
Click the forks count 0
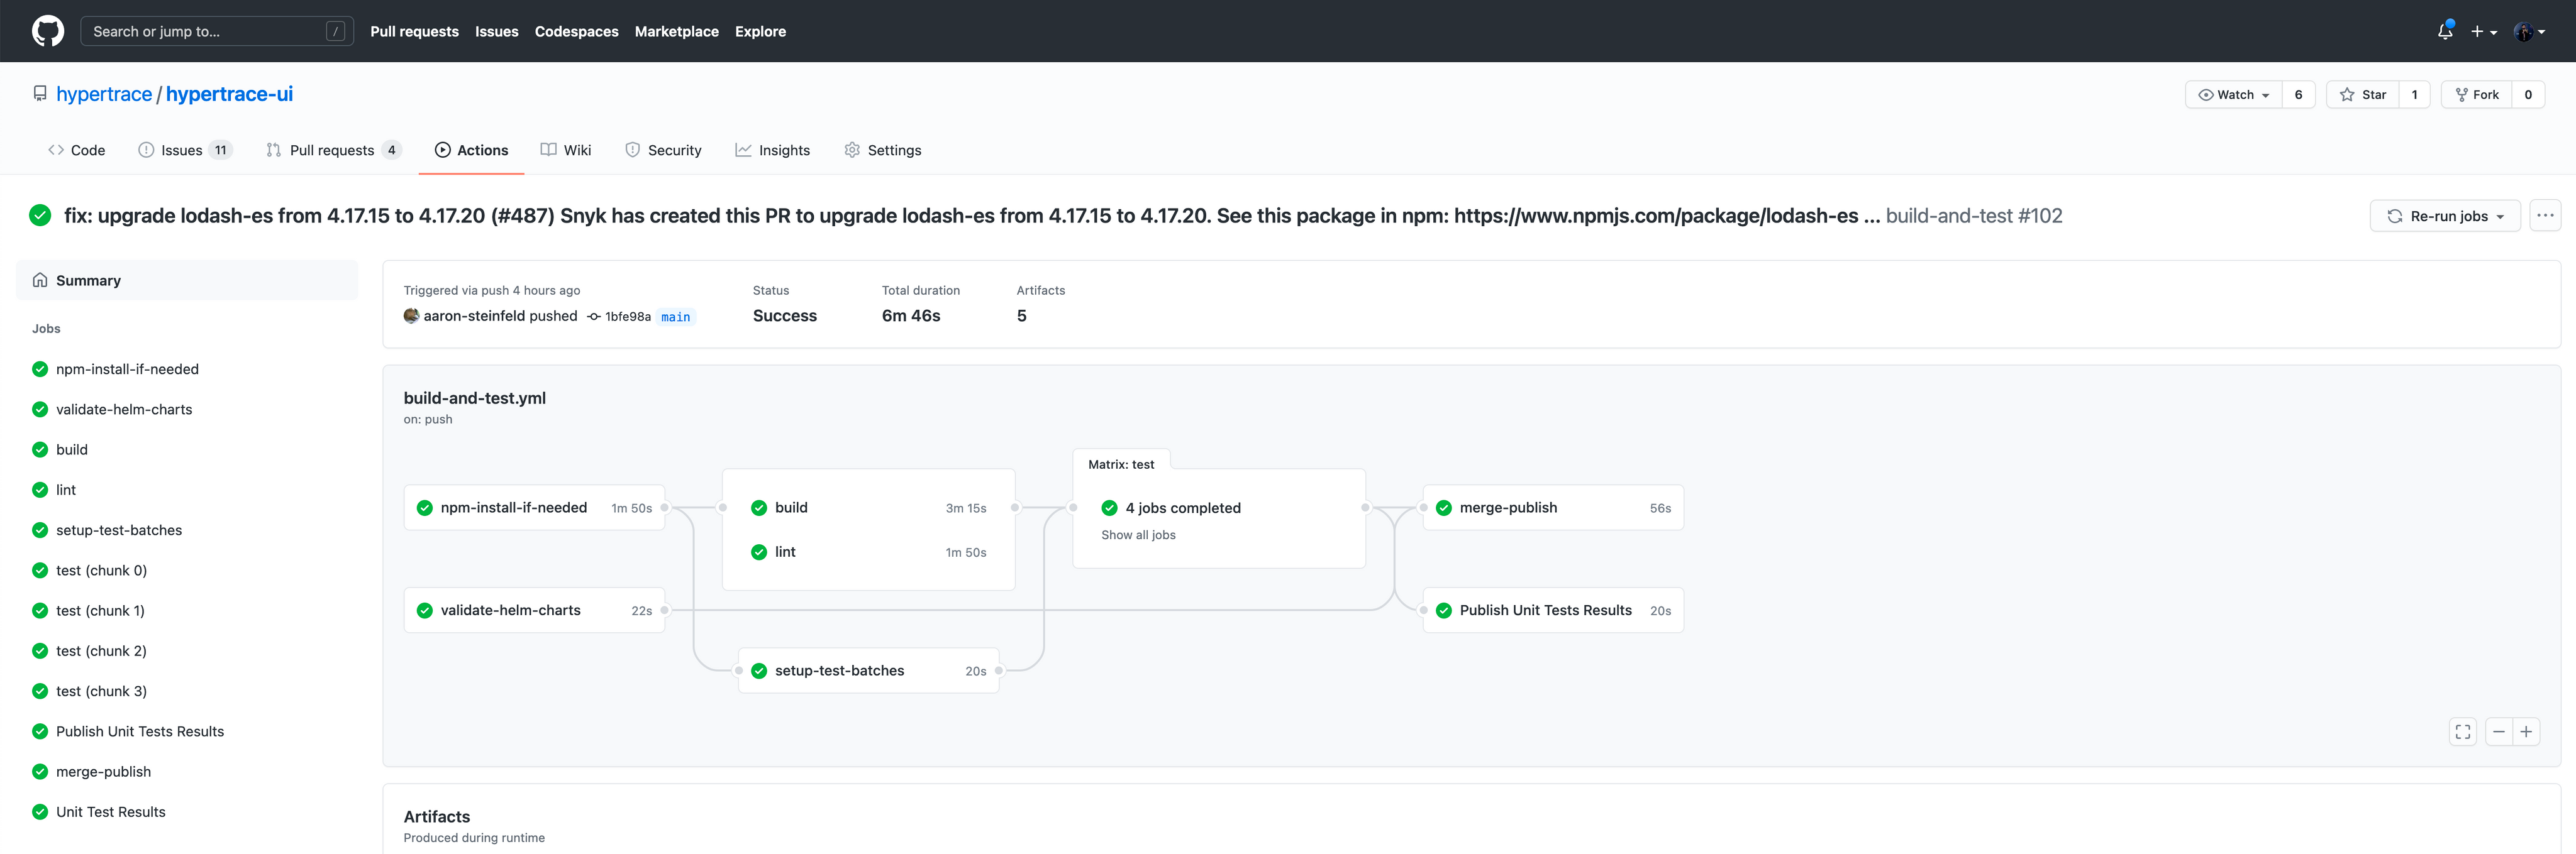pos(2528,95)
